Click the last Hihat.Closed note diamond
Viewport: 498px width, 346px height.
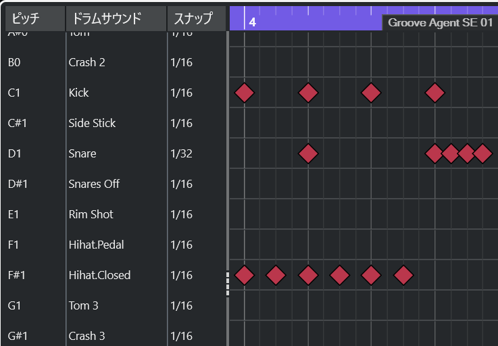[403, 275]
